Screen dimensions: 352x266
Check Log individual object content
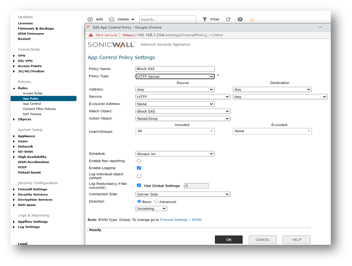tap(139, 176)
